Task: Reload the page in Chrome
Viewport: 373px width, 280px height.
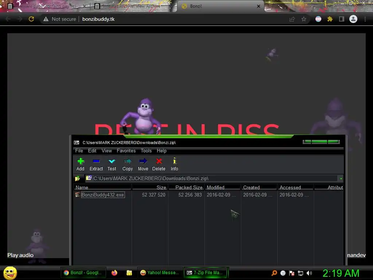Action: coord(31,19)
